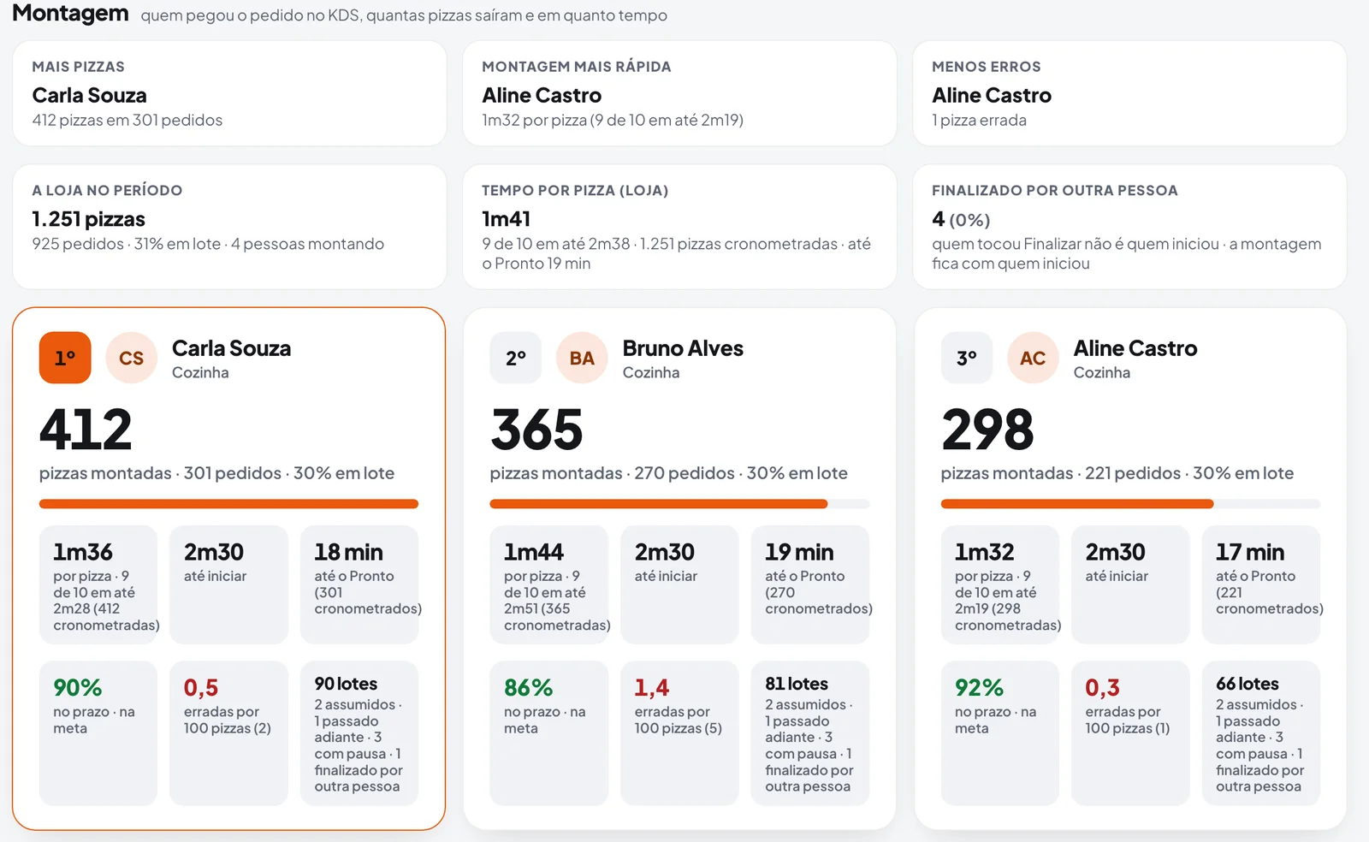Click Carla's 0,5 erradas tile
This screenshot has width=1369, height=842.
click(228, 732)
